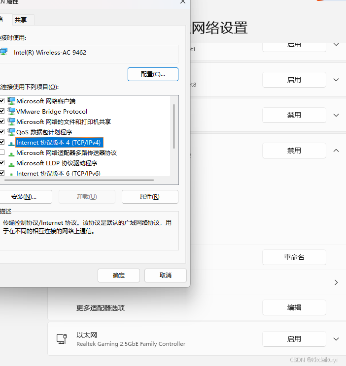Enable the Microsoft 网络适配器多路传送器协议 checkbox
The height and width of the screenshot is (366, 346).
[x=2, y=152]
